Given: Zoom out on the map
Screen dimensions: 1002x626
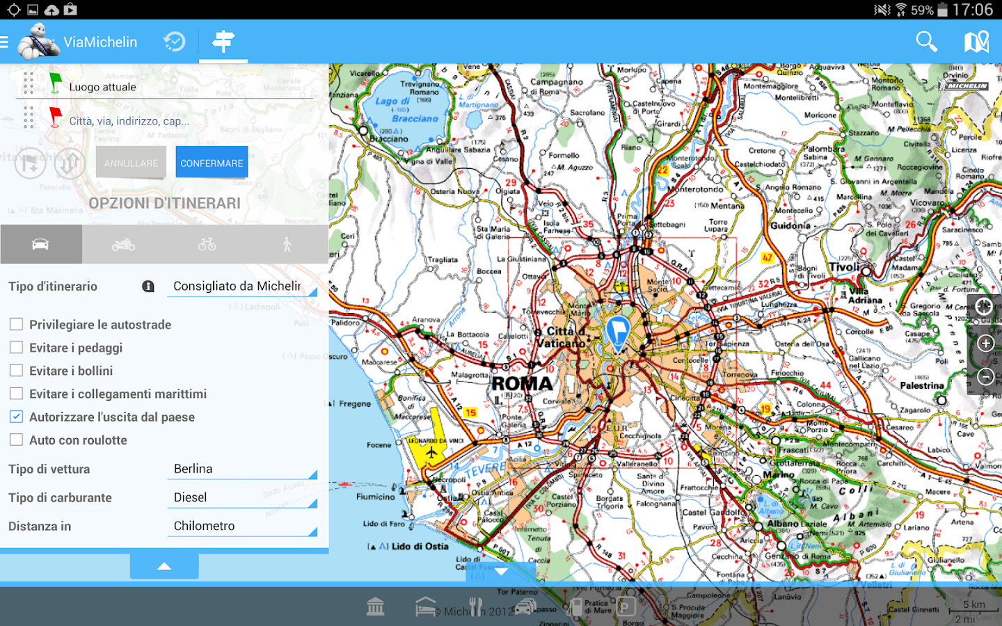Looking at the screenshot, I should coord(985,376).
